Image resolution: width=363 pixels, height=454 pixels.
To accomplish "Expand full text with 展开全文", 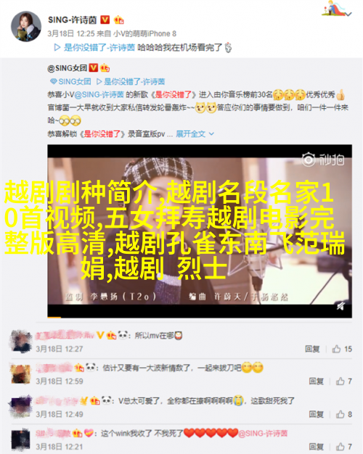I will coord(195,133).
